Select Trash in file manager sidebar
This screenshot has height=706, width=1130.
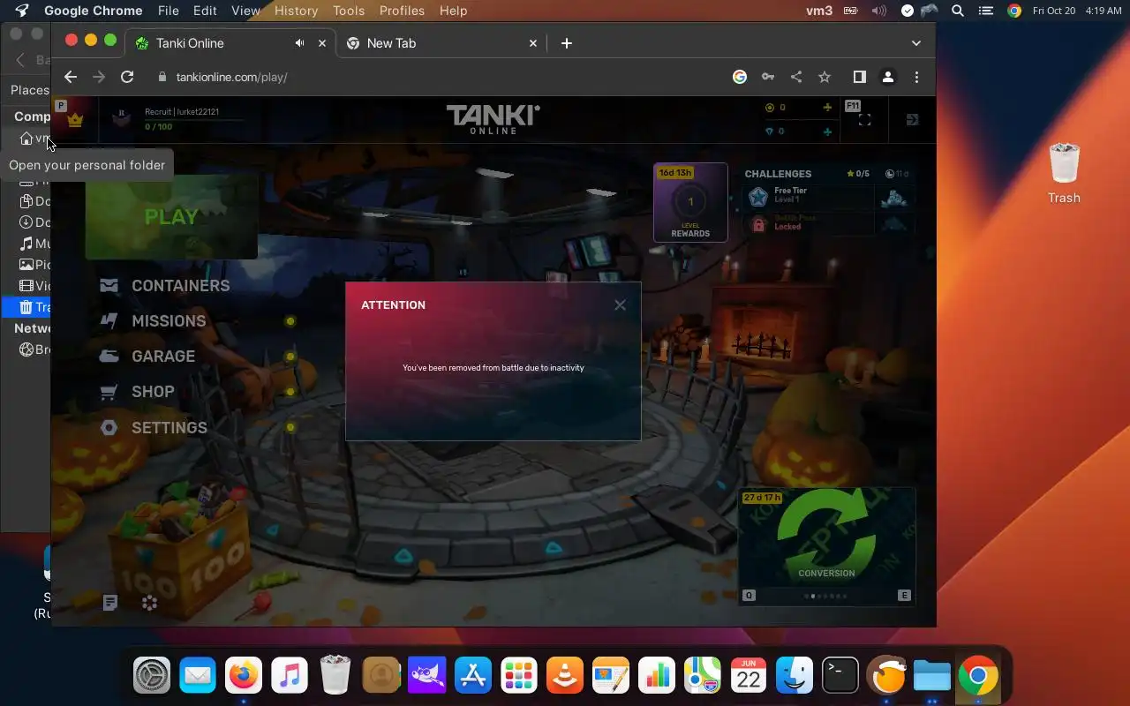[x=27, y=307]
